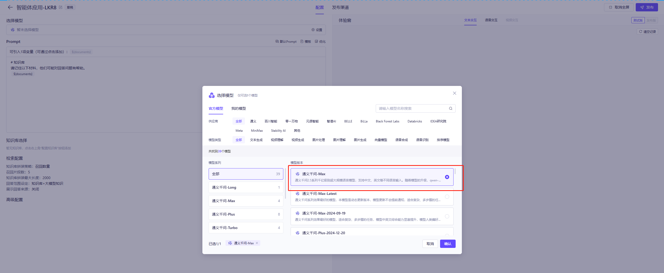Select the 通义千问-Plus series
Viewport: 664px width, 273px height.
pyautogui.click(x=246, y=214)
